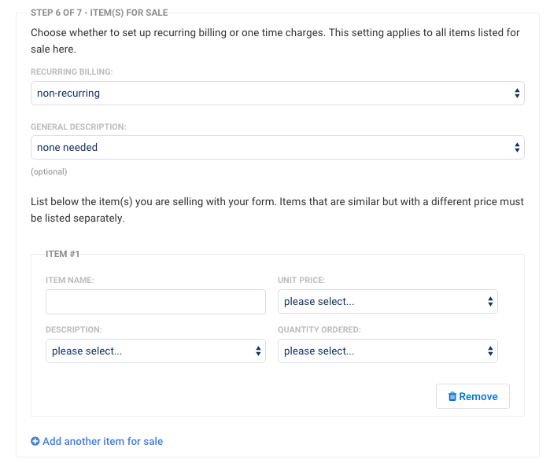Remove Item #1 using the Remove button
The width and height of the screenshot is (550, 463).
[x=473, y=397]
